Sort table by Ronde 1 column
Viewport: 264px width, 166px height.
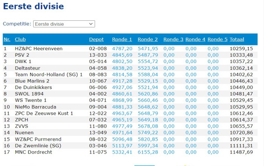pyautogui.click(x=122, y=39)
